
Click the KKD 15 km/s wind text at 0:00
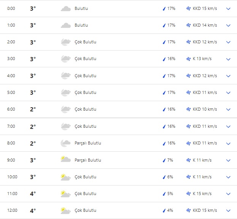[x=205, y=8]
